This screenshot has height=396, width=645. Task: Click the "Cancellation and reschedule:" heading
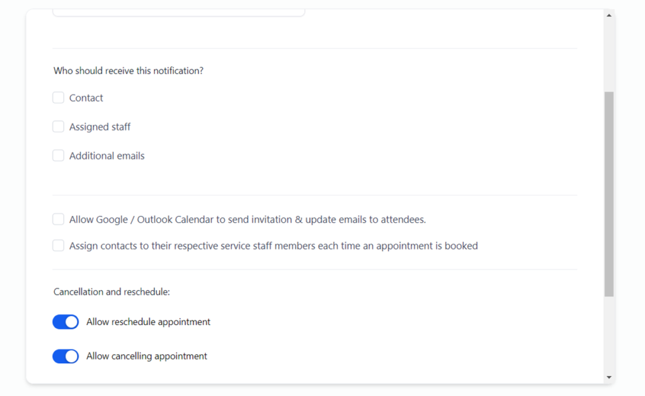(x=112, y=292)
